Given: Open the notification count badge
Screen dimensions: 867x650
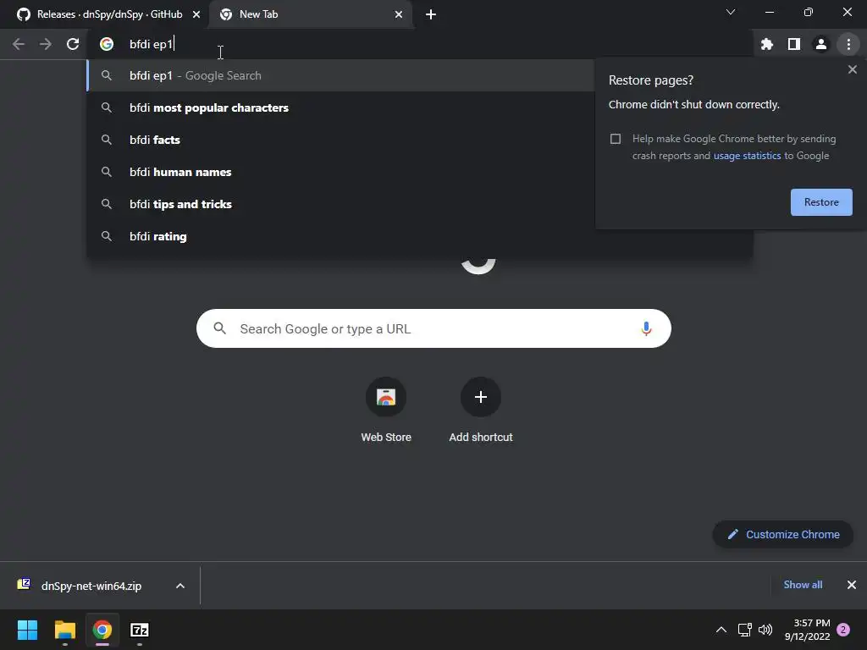Looking at the screenshot, I should coord(843,630).
